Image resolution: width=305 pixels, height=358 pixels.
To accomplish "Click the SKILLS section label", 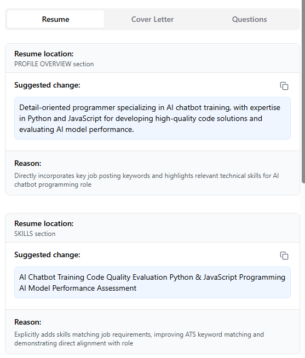I will pos(34,234).
